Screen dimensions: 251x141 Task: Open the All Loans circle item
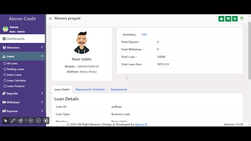click(x=11, y=63)
